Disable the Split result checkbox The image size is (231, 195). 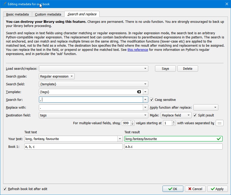195,115
